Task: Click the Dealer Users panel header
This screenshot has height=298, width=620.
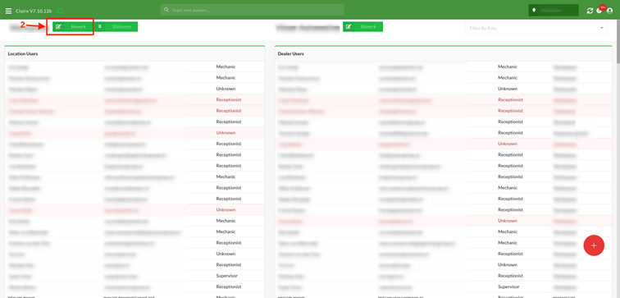Action: coord(443,53)
